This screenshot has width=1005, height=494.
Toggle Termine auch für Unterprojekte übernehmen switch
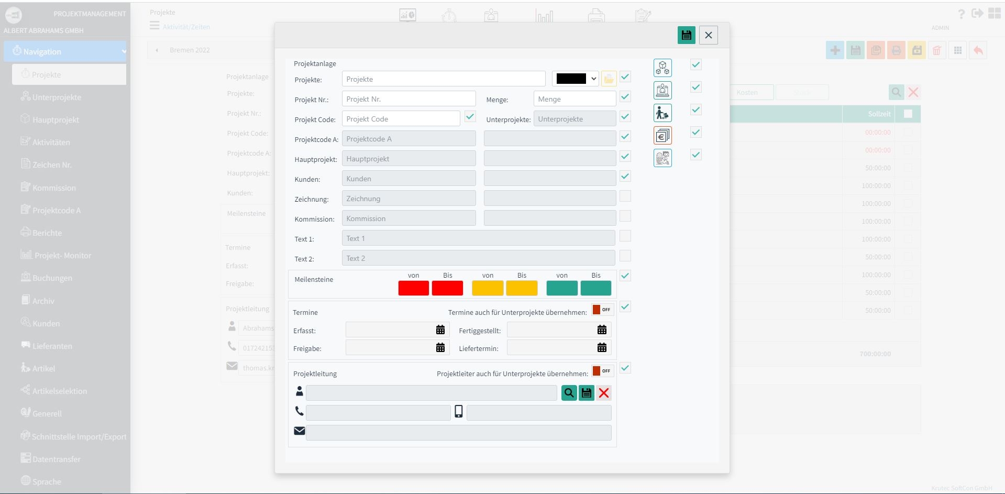(x=602, y=310)
